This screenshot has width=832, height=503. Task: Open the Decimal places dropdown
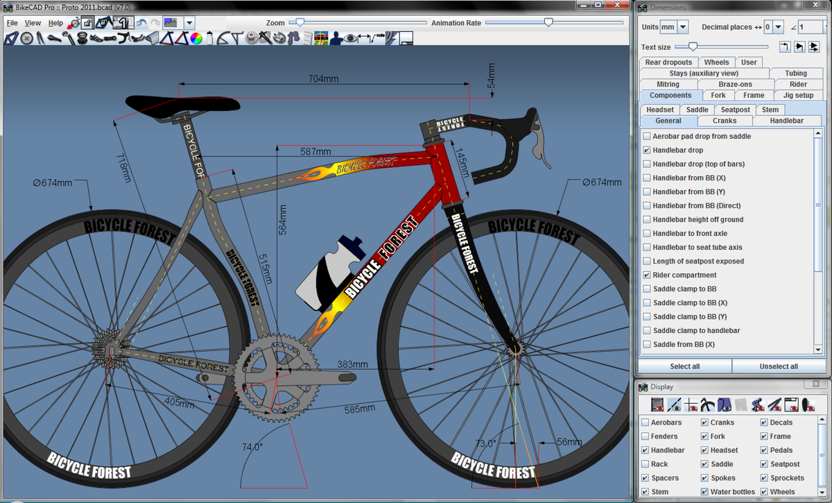pyautogui.click(x=778, y=26)
